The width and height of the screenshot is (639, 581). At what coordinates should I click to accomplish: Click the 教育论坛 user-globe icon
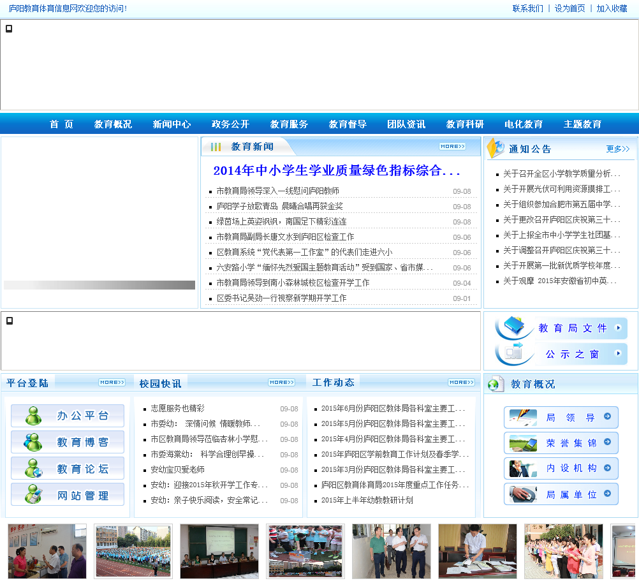(33, 469)
